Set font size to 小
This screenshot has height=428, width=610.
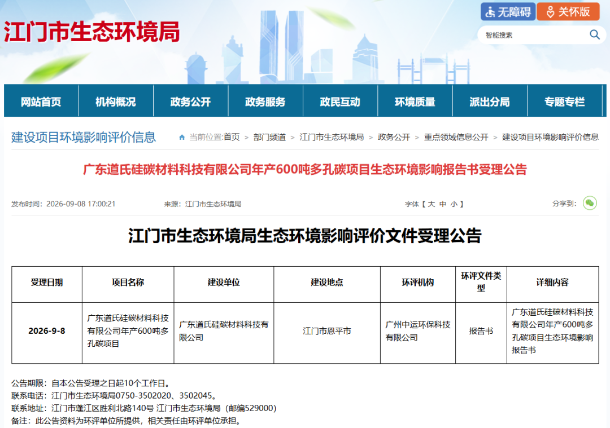tap(454, 204)
